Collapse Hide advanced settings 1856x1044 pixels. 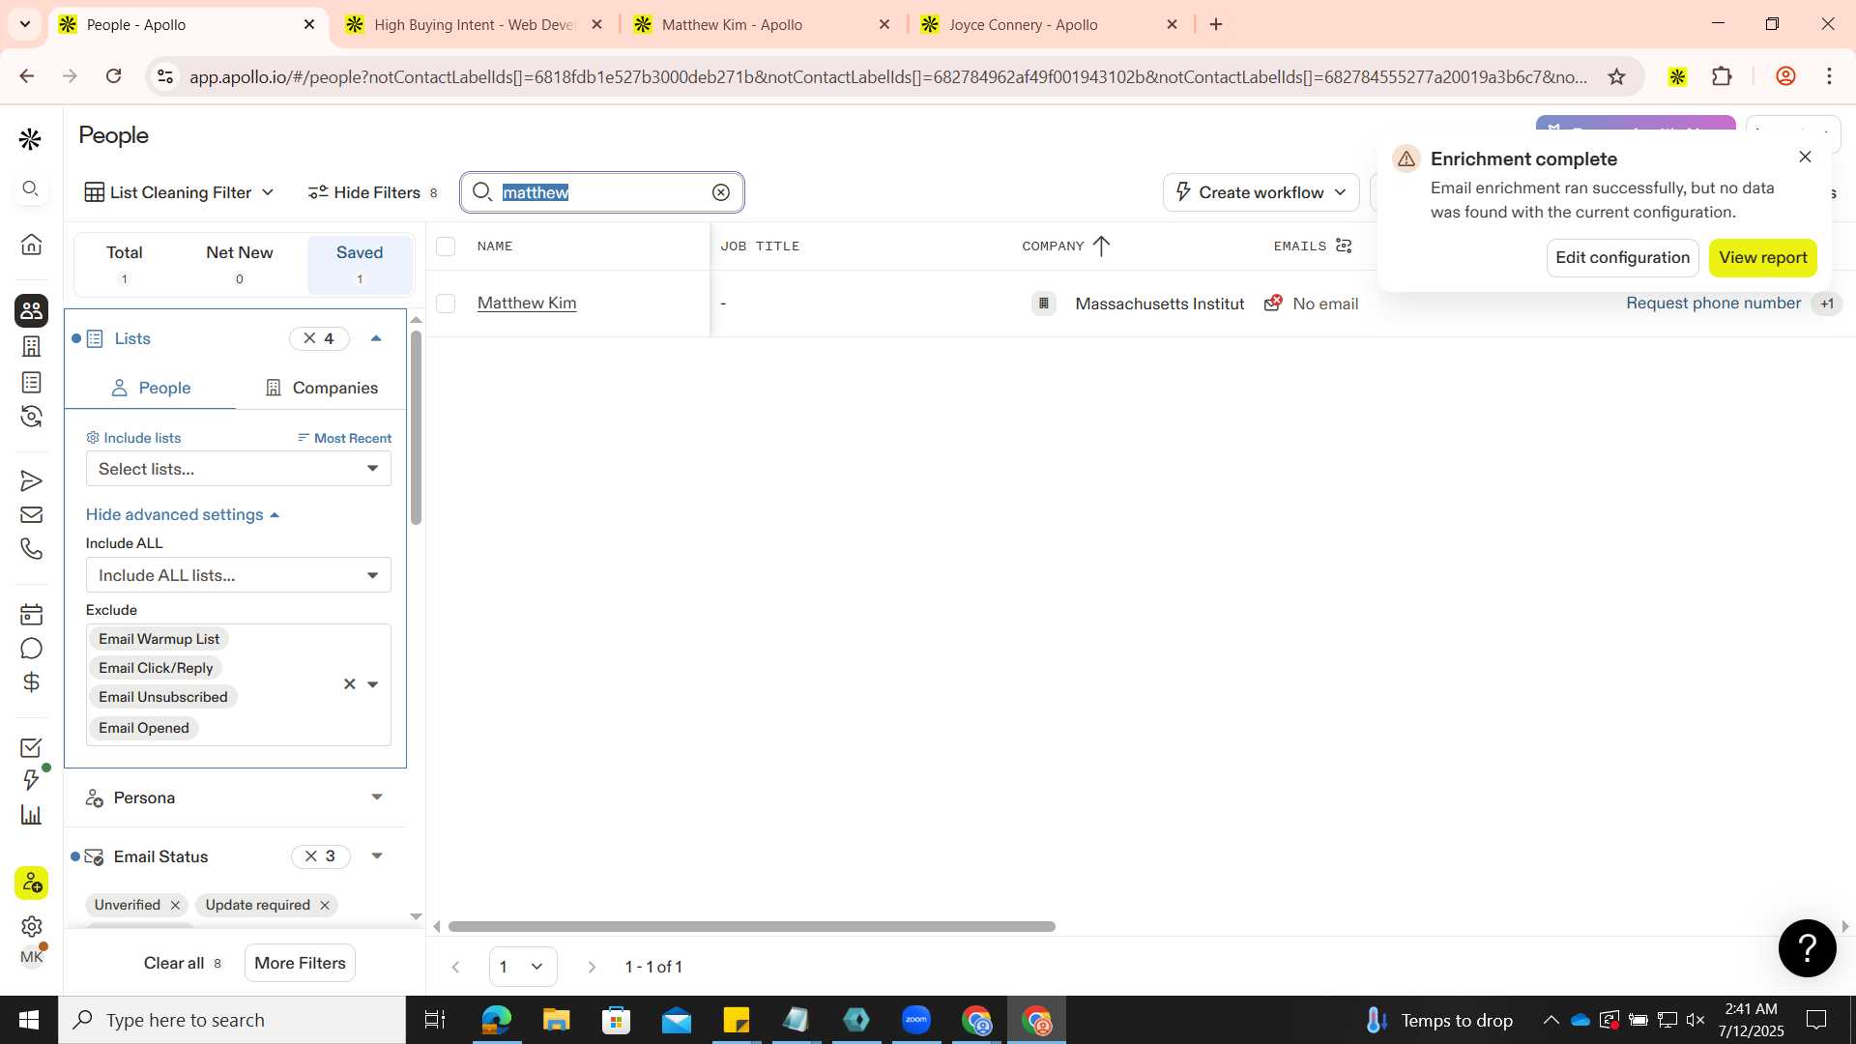tap(183, 514)
